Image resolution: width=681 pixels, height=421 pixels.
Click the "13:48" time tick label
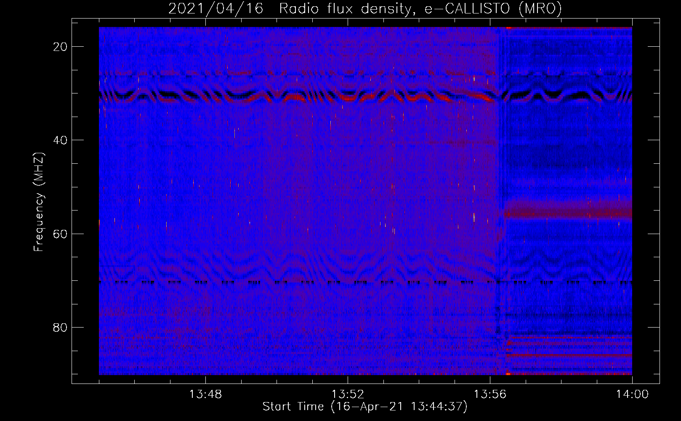(x=205, y=394)
